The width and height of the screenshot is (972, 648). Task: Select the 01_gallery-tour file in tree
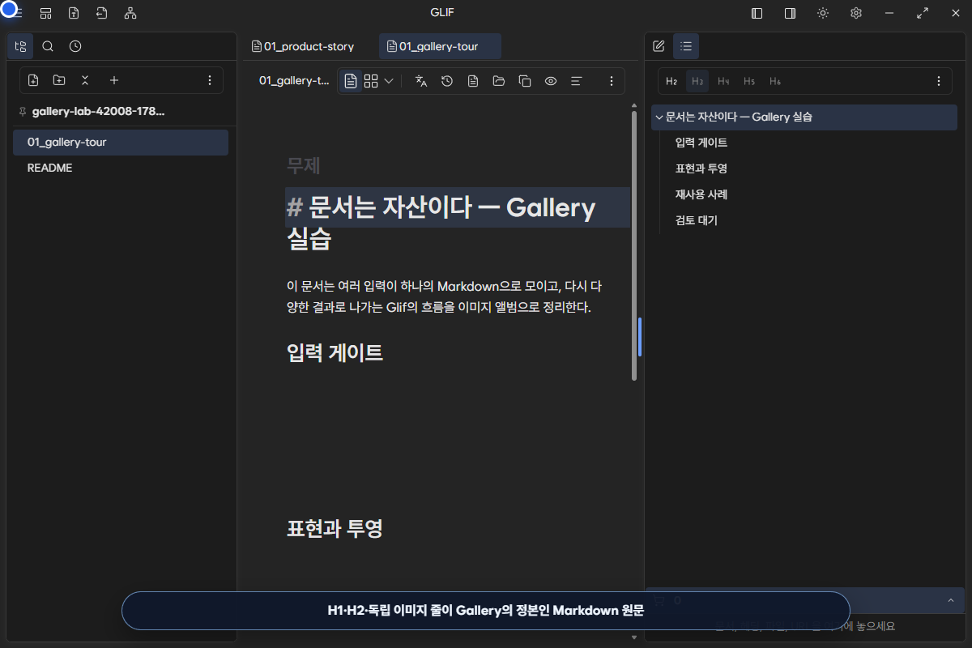click(121, 142)
